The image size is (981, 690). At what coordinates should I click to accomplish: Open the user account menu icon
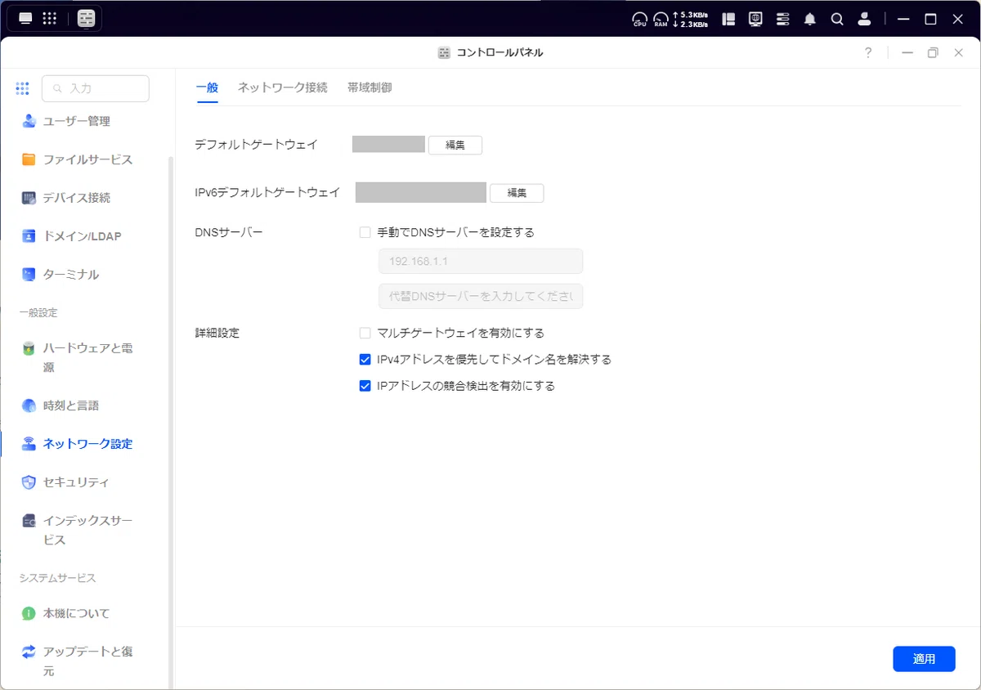(864, 19)
